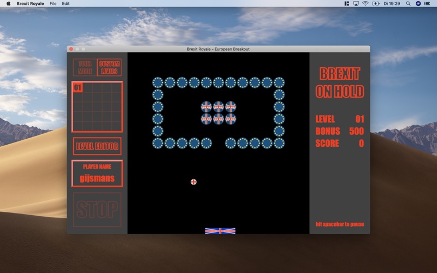Click the window tiling icon in menu bar

coord(347,3)
